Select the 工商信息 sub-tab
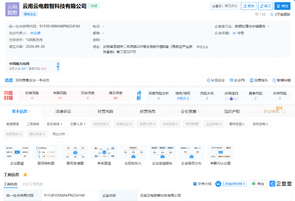The width and height of the screenshot is (295, 201). pyautogui.click(x=10, y=184)
